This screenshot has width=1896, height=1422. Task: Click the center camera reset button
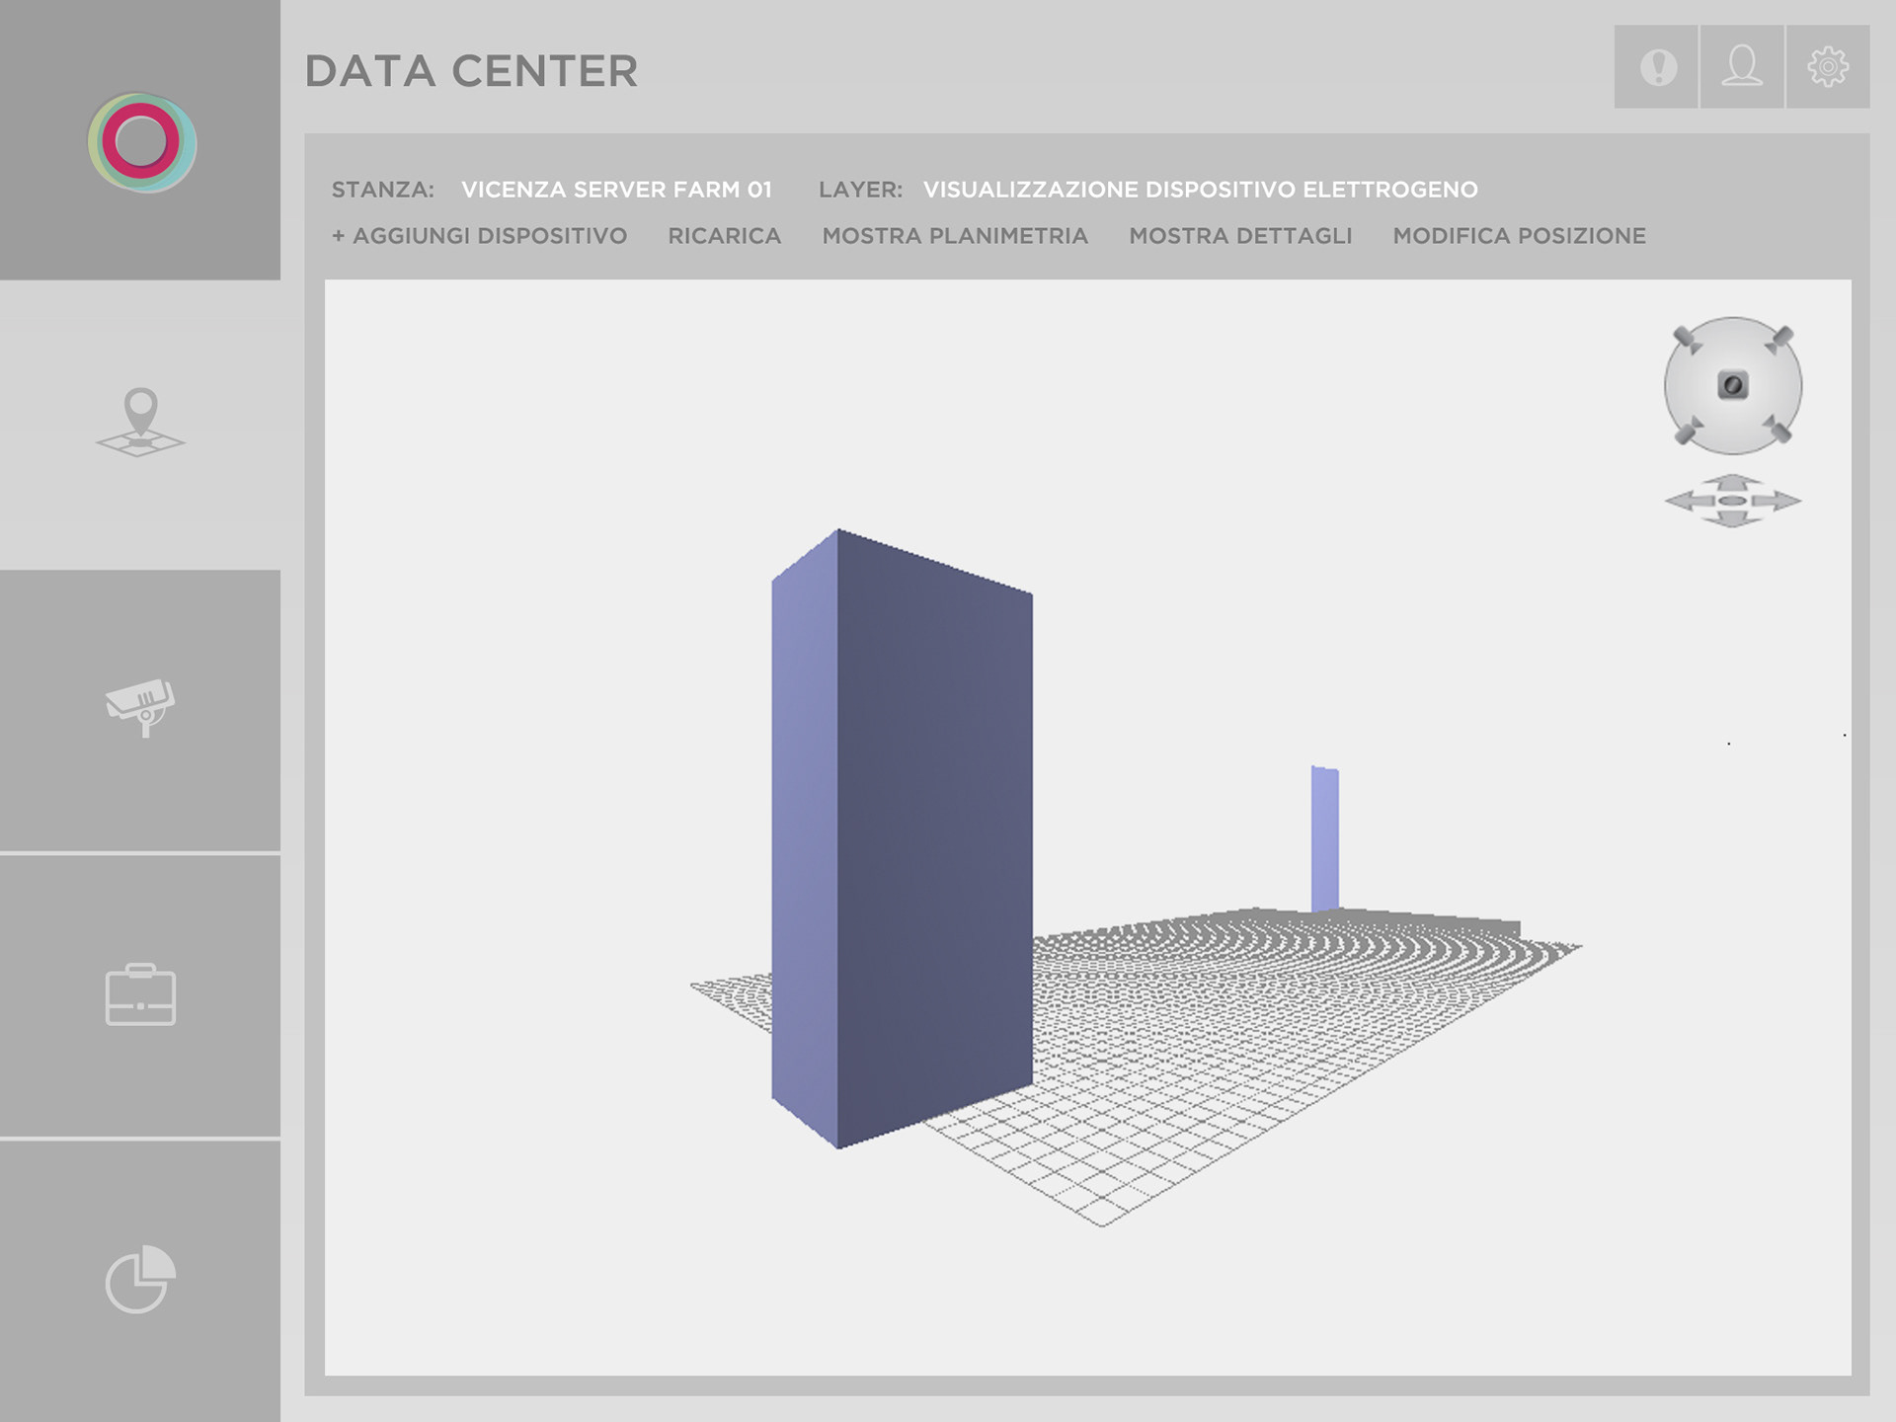(x=1733, y=385)
